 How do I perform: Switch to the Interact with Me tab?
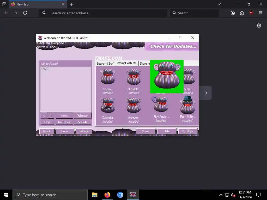pyautogui.click(x=127, y=63)
